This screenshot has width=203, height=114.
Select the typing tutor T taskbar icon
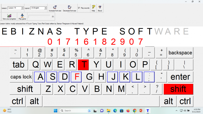coord(148,111)
